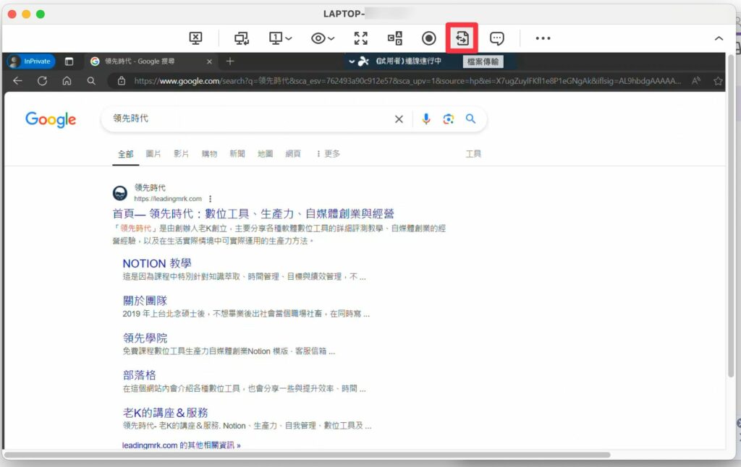Select the 全部 search tab
This screenshot has height=467, width=741.
(x=126, y=154)
